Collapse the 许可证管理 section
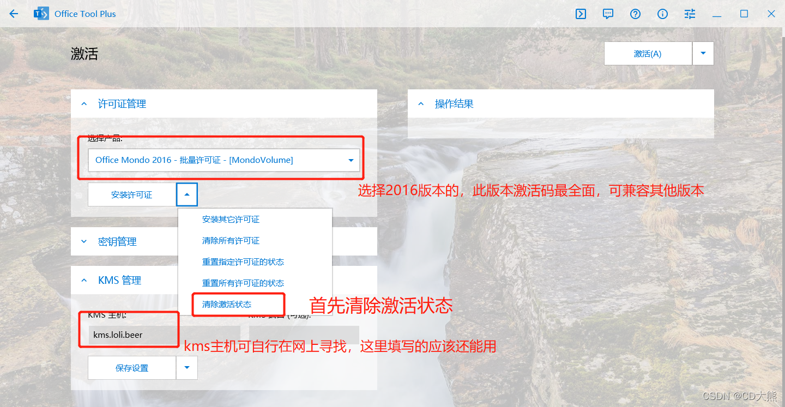 pos(224,104)
